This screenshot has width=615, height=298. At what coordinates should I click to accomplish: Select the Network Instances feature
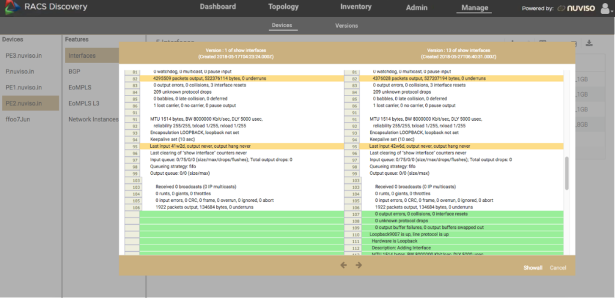(93, 119)
